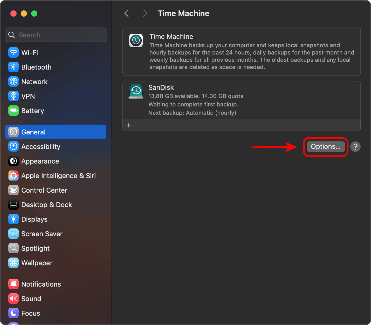Click the help question mark button

tap(355, 147)
